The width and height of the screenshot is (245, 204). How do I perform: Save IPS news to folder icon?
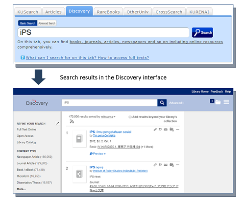pyautogui.click(x=171, y=165)
